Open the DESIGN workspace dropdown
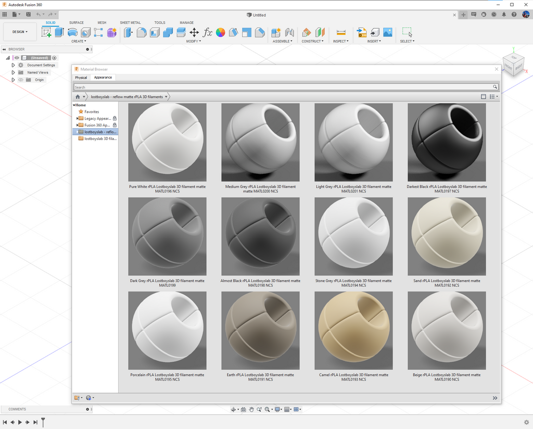The image size is (533, 429). 20,32
